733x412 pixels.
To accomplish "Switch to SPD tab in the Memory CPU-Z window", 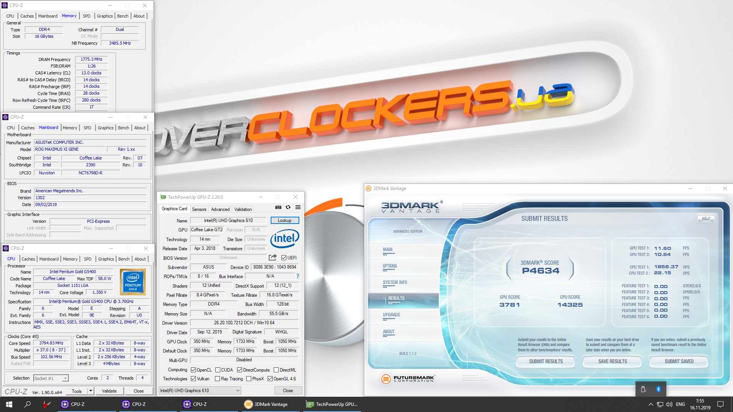I will point(87,16).
